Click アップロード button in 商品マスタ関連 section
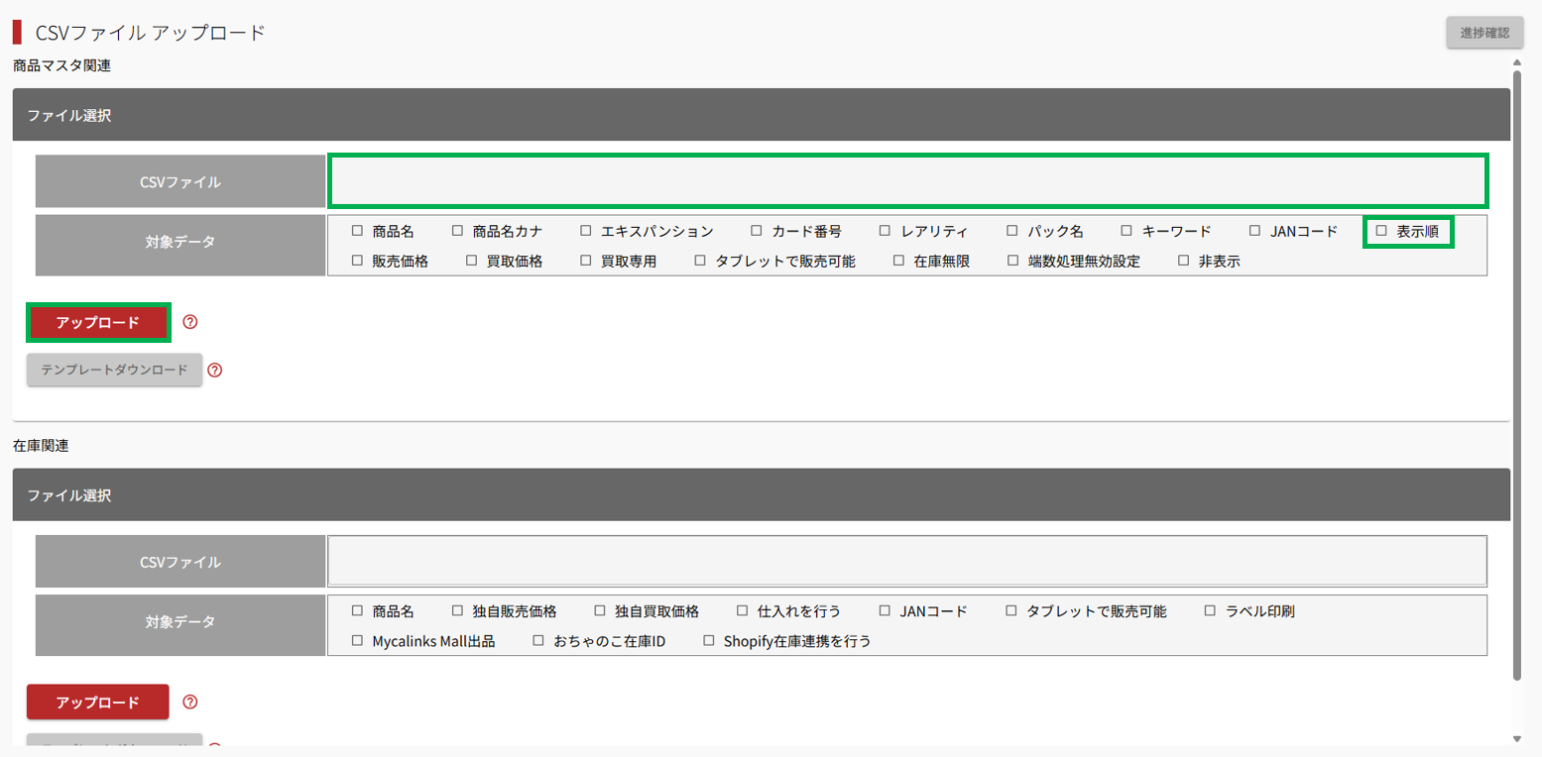This screenshot has width=1542, height=757. (x=98, y=322)
